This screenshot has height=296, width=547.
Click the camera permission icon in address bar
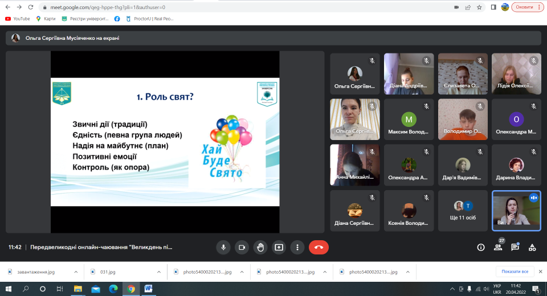[456, 7]
